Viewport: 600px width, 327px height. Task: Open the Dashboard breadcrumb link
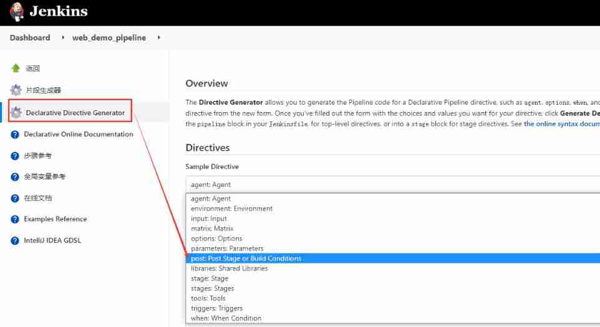pyautogui.click(x=30, y=37)
